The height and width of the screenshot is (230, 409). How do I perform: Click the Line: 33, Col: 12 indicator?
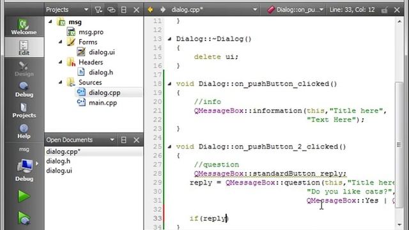352,10
